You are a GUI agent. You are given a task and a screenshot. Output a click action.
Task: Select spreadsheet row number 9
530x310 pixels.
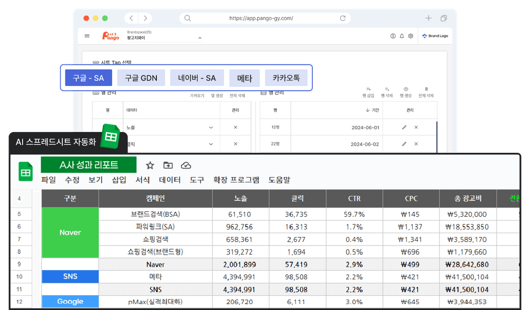(x=19, y=264)
